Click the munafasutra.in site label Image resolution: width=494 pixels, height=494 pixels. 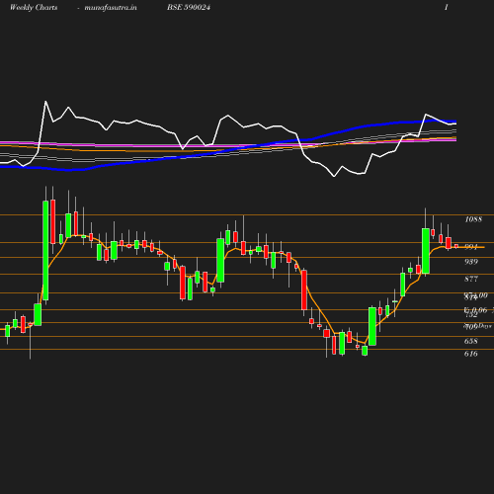click(x=111, y=8)
